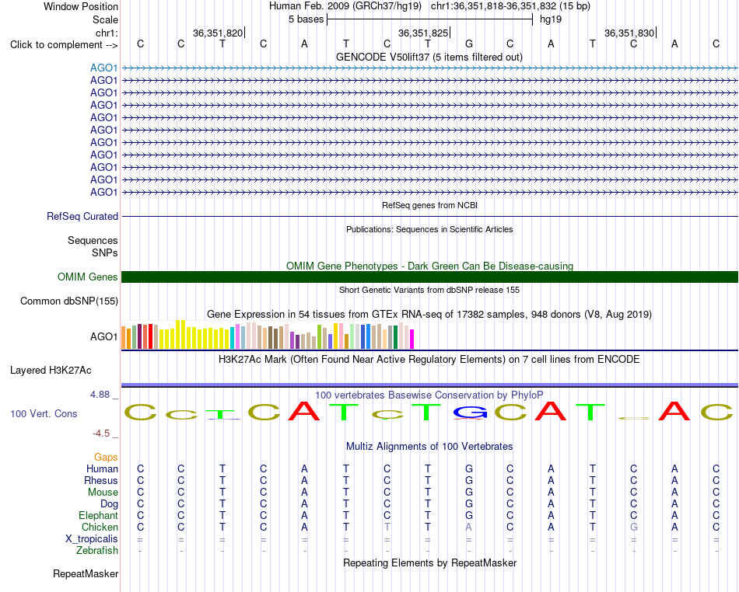739x592 pixels.
Task: Click the "Click to complement -->" label
Action: (64, 45)
